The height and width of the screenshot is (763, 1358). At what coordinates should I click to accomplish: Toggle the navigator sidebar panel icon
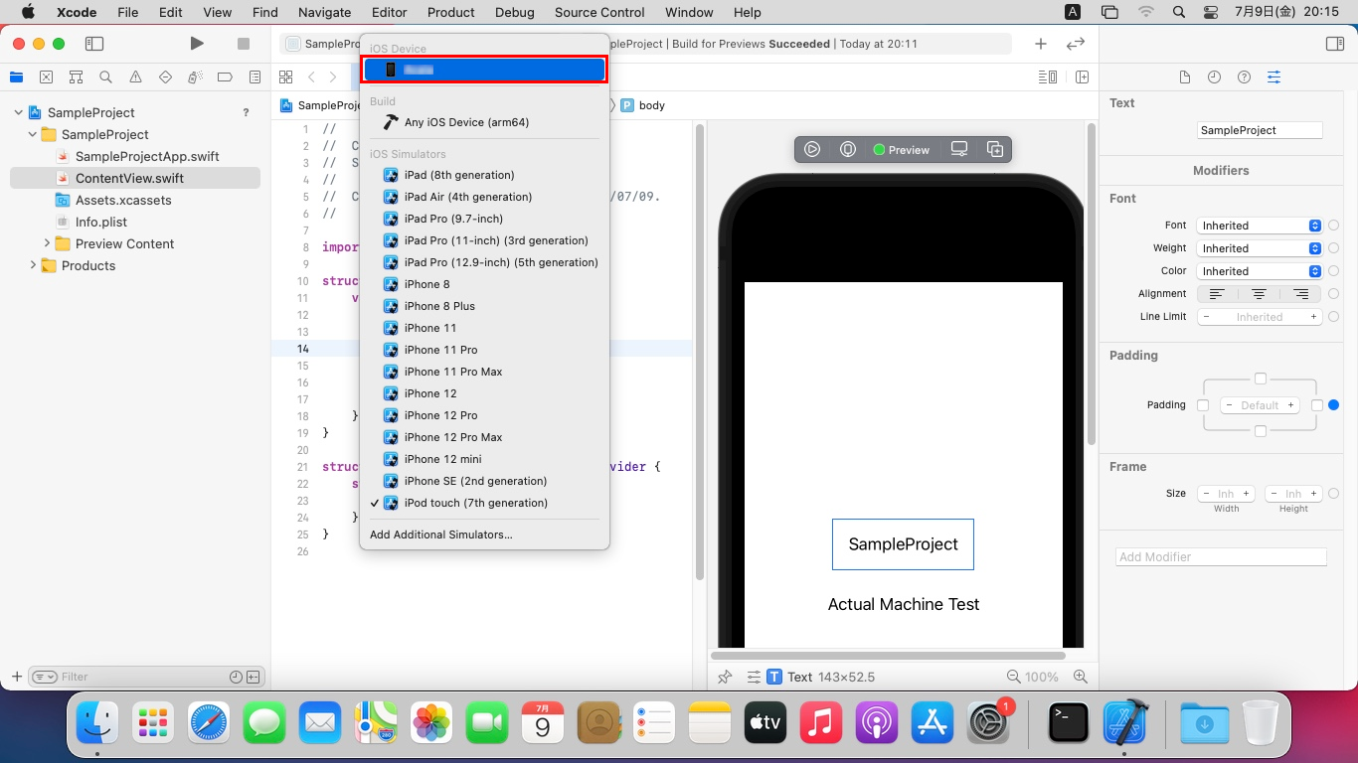pyautogui.click(x=94, y=44)
